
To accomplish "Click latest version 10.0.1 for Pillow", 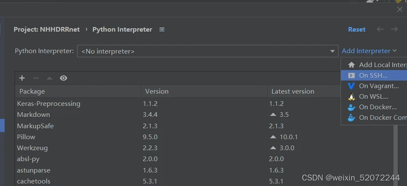I will [288, 137].
